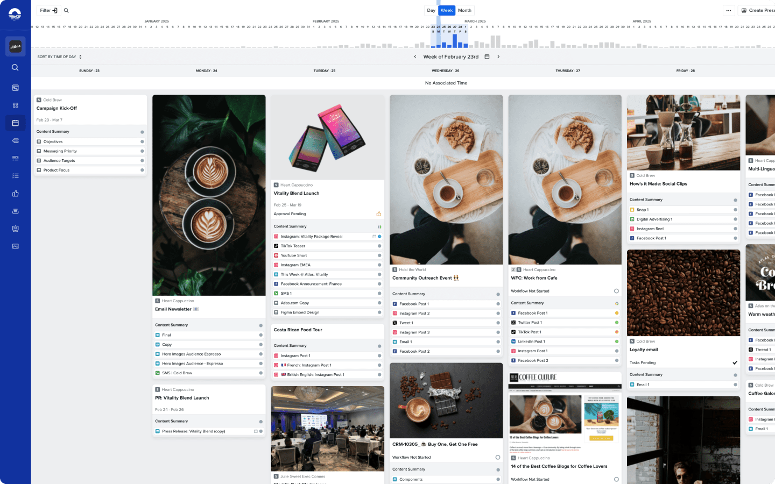Screen dimensions: 775x484
Task: Click the Atlas workspace logo in the sidebar
Action: [15, 47]
